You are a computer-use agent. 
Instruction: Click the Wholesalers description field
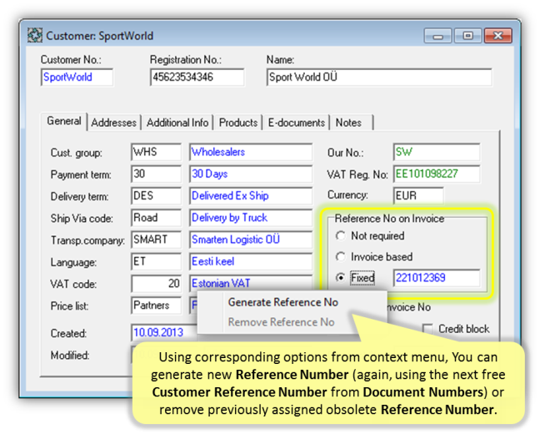251,152
